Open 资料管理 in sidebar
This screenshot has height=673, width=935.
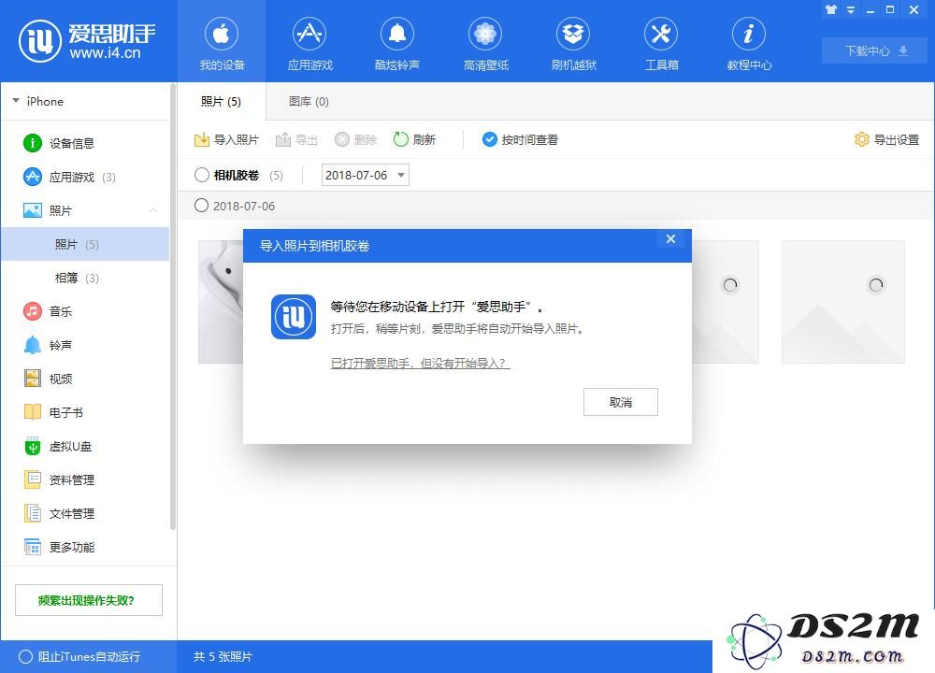[x=85, y=480]
